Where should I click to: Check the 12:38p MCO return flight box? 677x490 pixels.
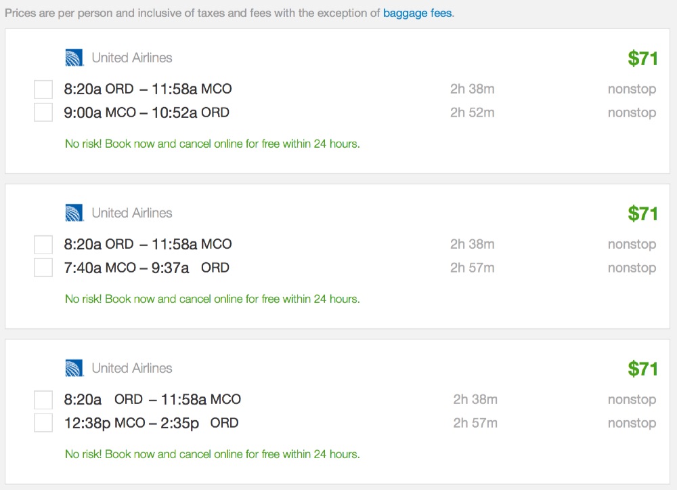click(43, 423)
